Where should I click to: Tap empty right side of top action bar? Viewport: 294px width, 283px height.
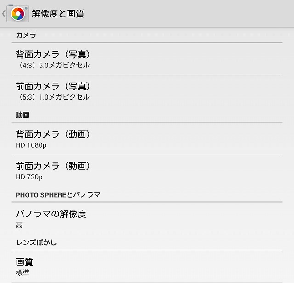(x=207, y=14)
